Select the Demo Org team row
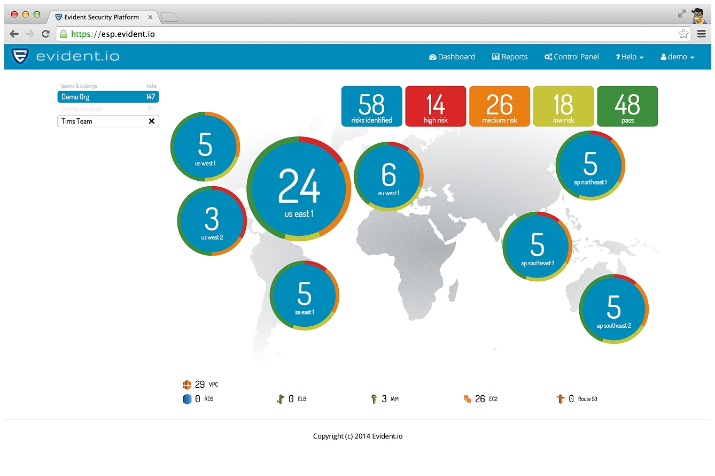Viewport: 715px width, 476px height. (108, 97)
